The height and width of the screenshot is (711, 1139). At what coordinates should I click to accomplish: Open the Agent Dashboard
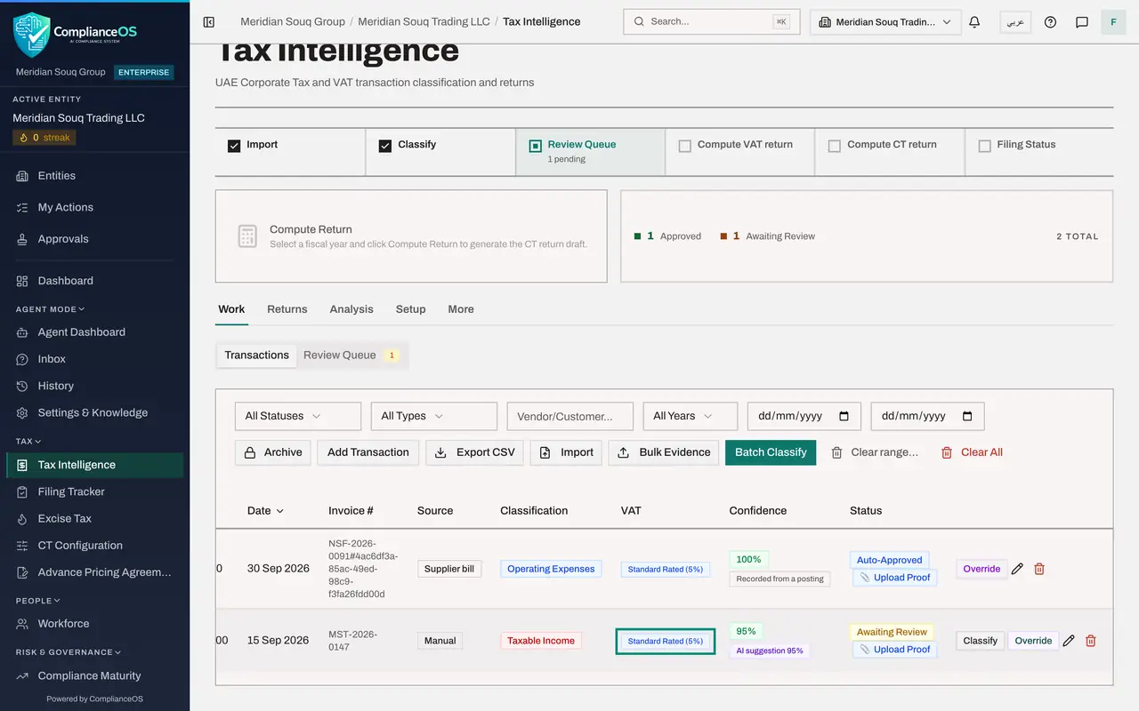[x=94, y=332]
